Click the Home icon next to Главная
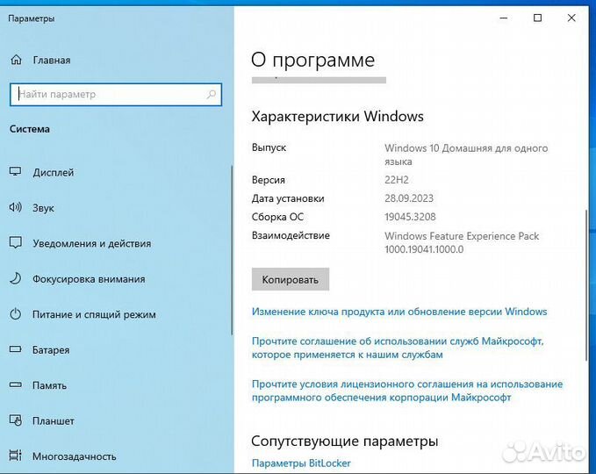Image resolution: width=596 pixels, height=474 pixels. pos(16,60)
